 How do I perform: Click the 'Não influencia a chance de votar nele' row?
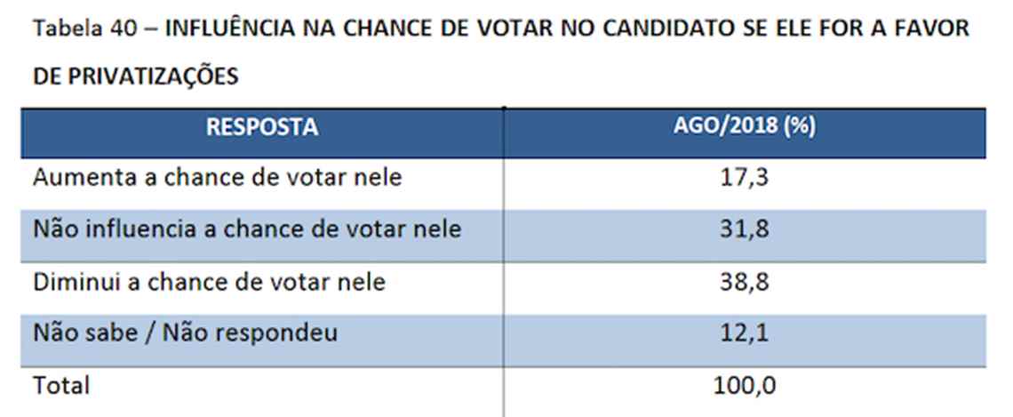tap(247, 229)
